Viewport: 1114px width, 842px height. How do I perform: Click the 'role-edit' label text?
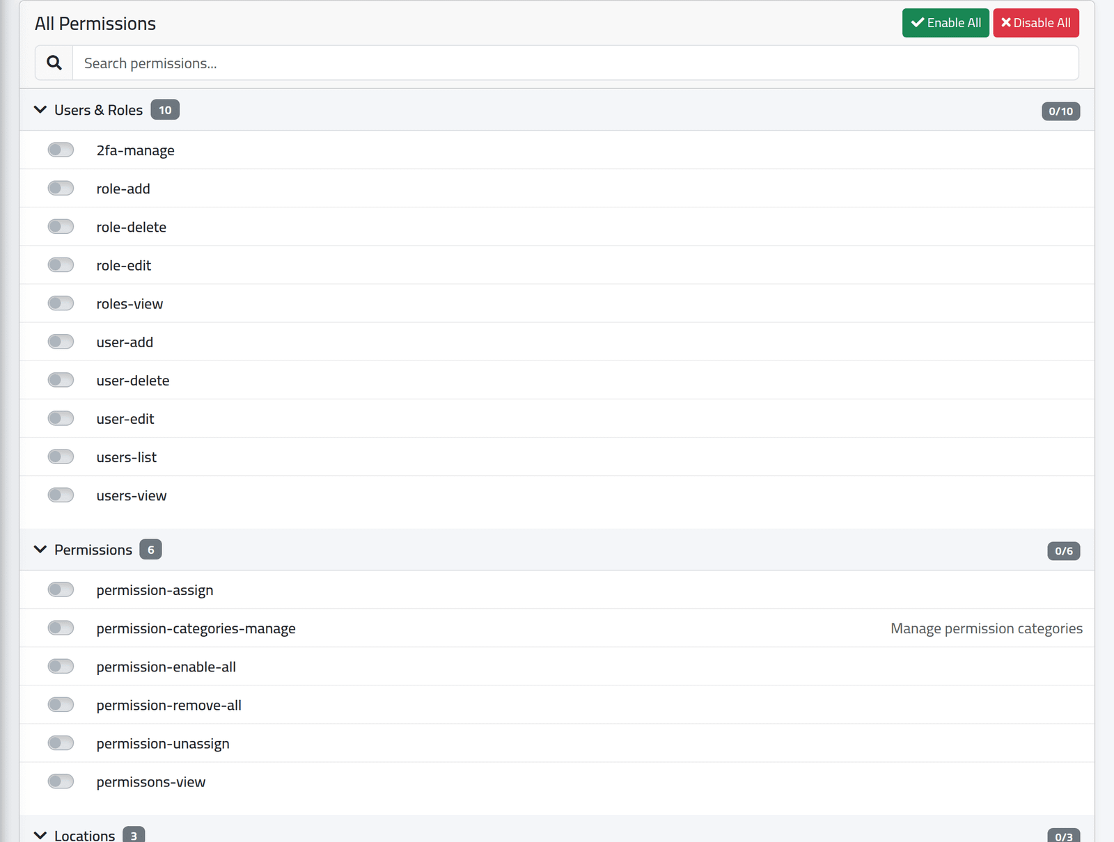point(123,265)
